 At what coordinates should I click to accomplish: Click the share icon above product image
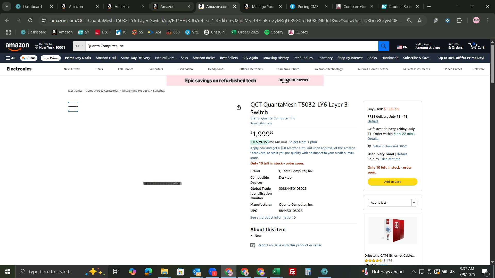click(238, 107)
